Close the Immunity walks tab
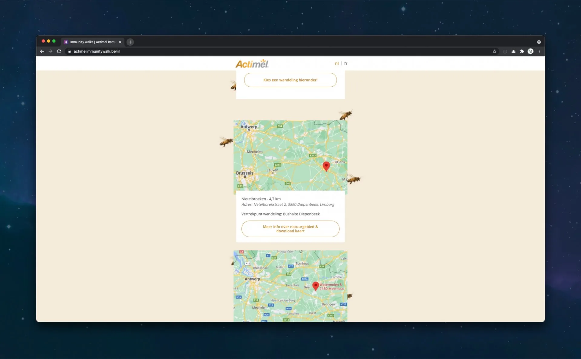This screenshot has height=359, width=581. click(120, 42)
